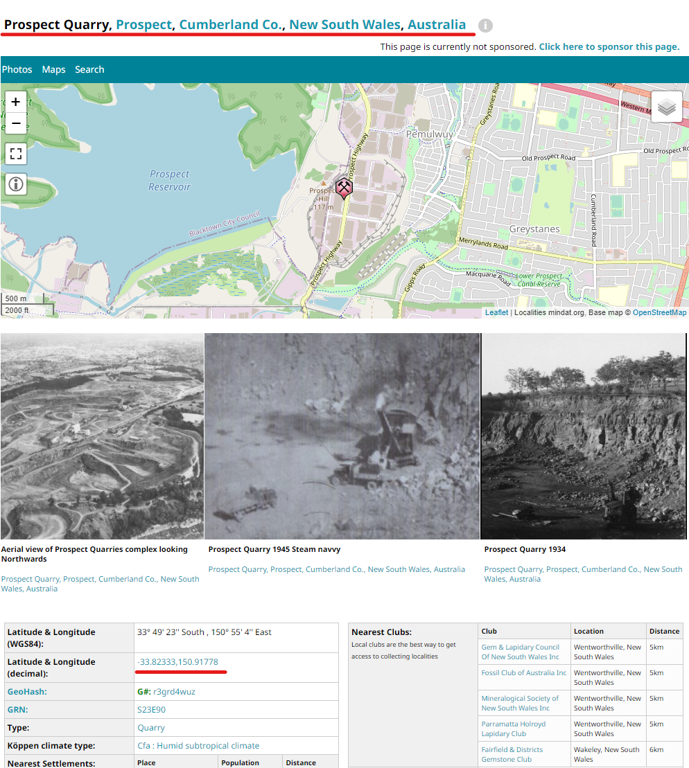Image resolution: width=689 pixels, height=768 pixels.
Task: Open Cumberland Co. breadcrumb link
Action: [x=231, y=24]
